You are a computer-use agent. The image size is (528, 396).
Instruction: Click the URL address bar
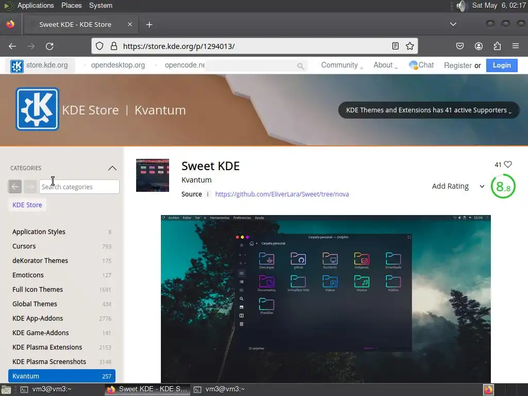coord(255,46)
